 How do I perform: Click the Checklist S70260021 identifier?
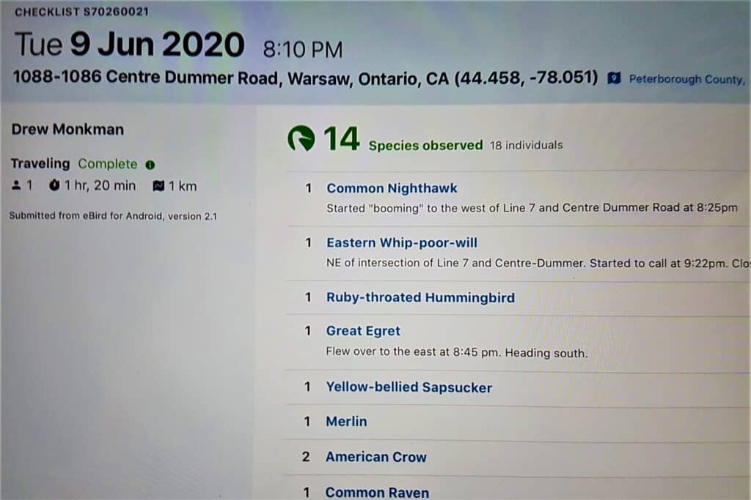coord(81,12)
